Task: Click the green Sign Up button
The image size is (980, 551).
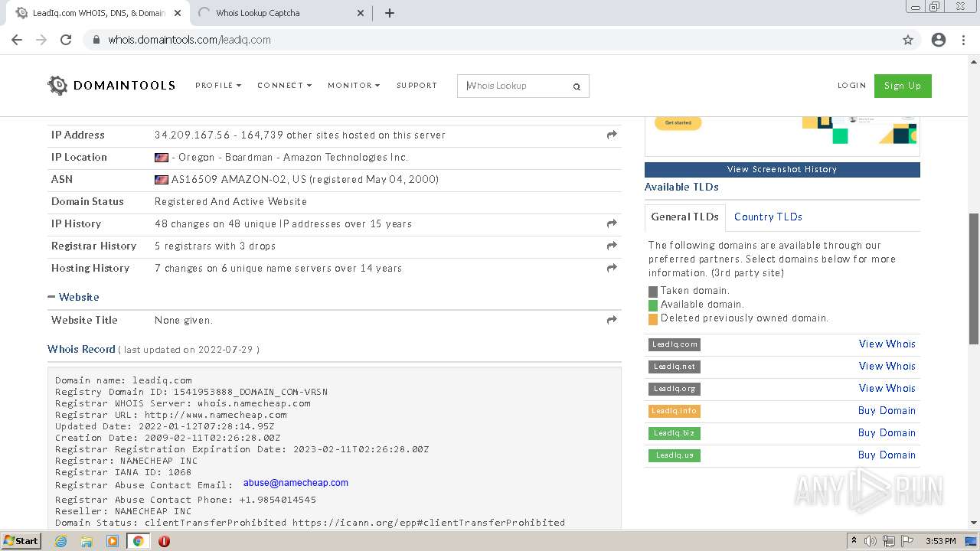Action: [x=903, y=86]
